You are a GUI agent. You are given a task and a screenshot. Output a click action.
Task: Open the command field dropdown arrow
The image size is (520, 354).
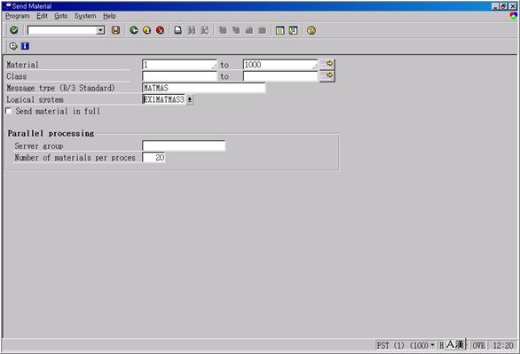click(100, 30)
